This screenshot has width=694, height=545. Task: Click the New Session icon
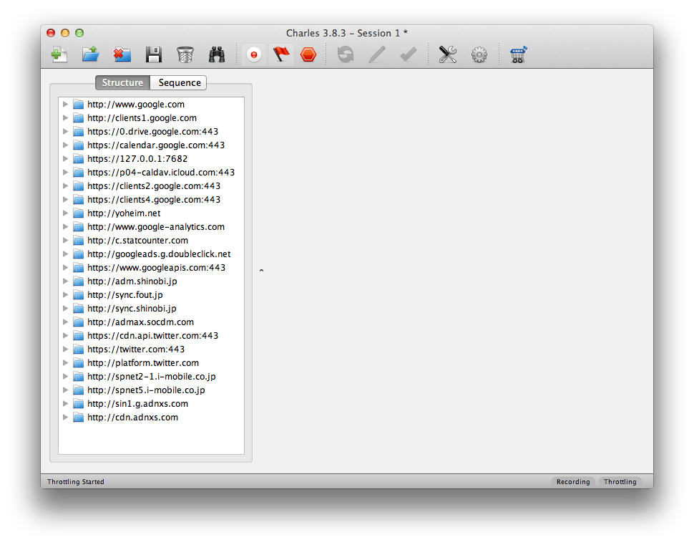[x=59, y=54]
